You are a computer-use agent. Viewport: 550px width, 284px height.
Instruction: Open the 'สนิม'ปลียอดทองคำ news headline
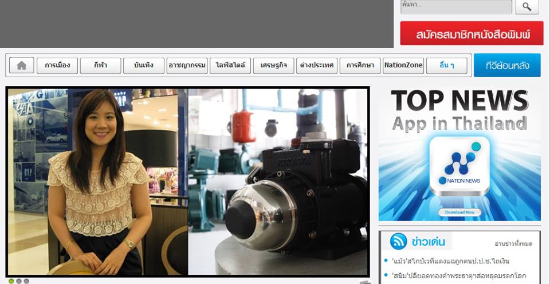[458, 275]
